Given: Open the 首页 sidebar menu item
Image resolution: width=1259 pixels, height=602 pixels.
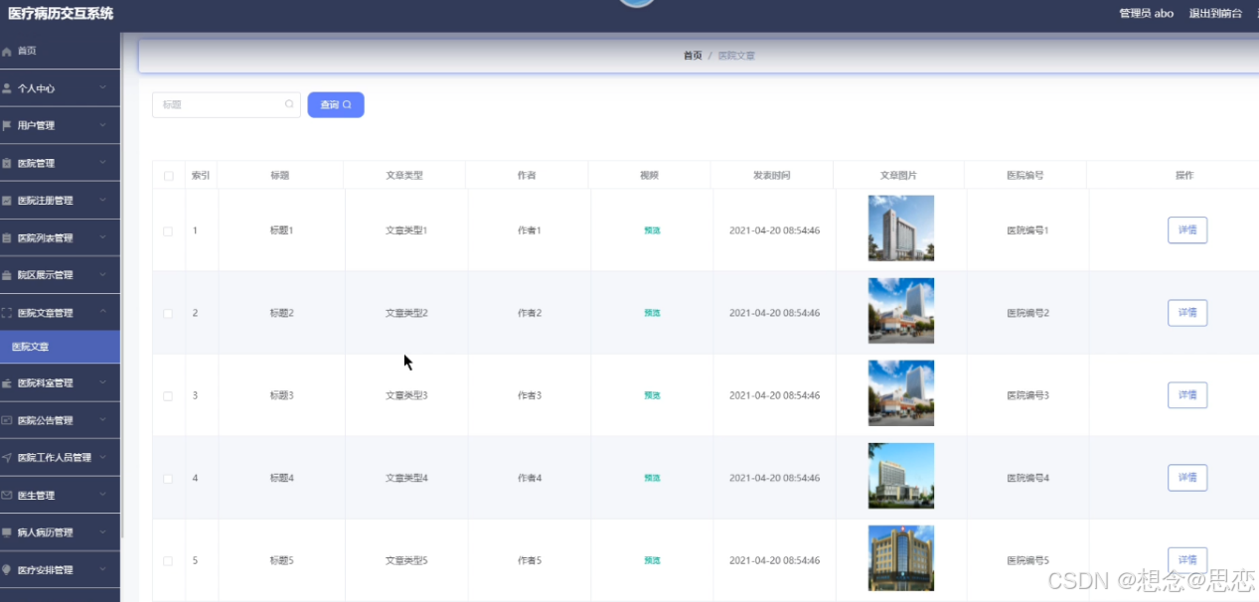Looking at the screenshot, I should [60, 51].
